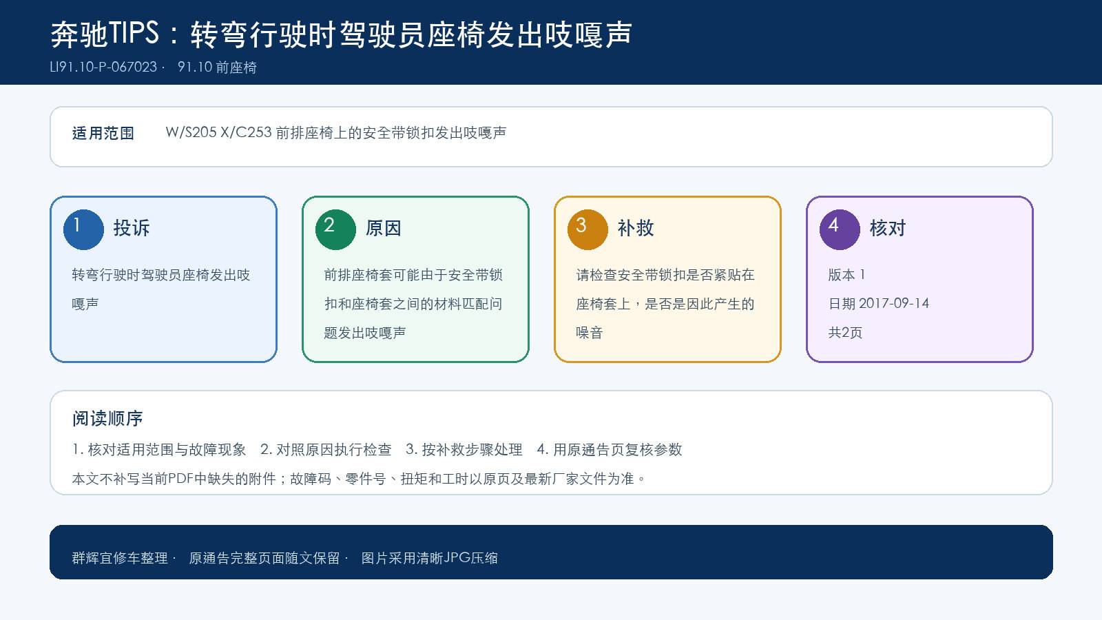The width and height of the screenshot is (1102, 620).
Task: Click the 阅读顺序 section heading
Action: point(107,418)
